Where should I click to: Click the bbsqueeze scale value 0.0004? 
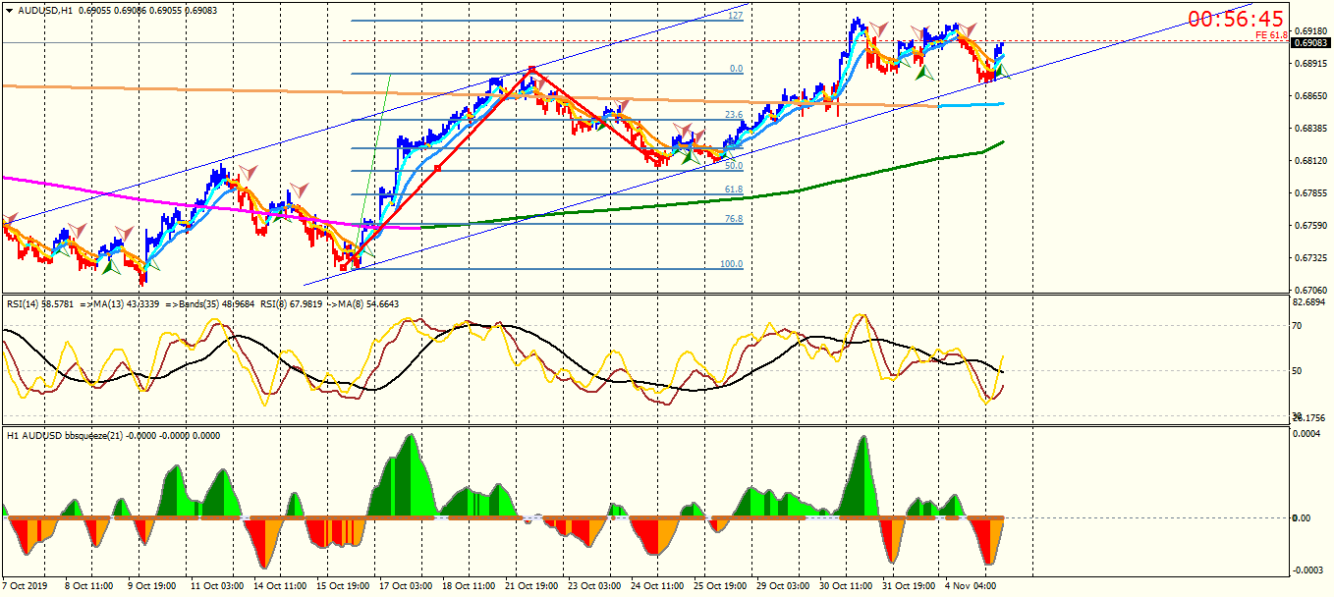(1308, 433)
